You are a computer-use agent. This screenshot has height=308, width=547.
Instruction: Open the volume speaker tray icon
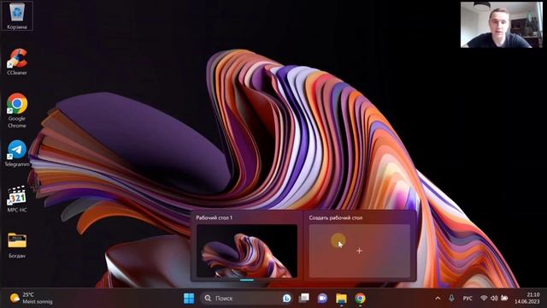494,299
